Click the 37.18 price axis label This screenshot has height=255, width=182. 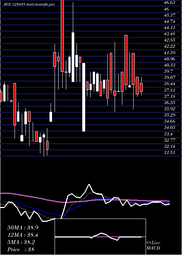170,97
